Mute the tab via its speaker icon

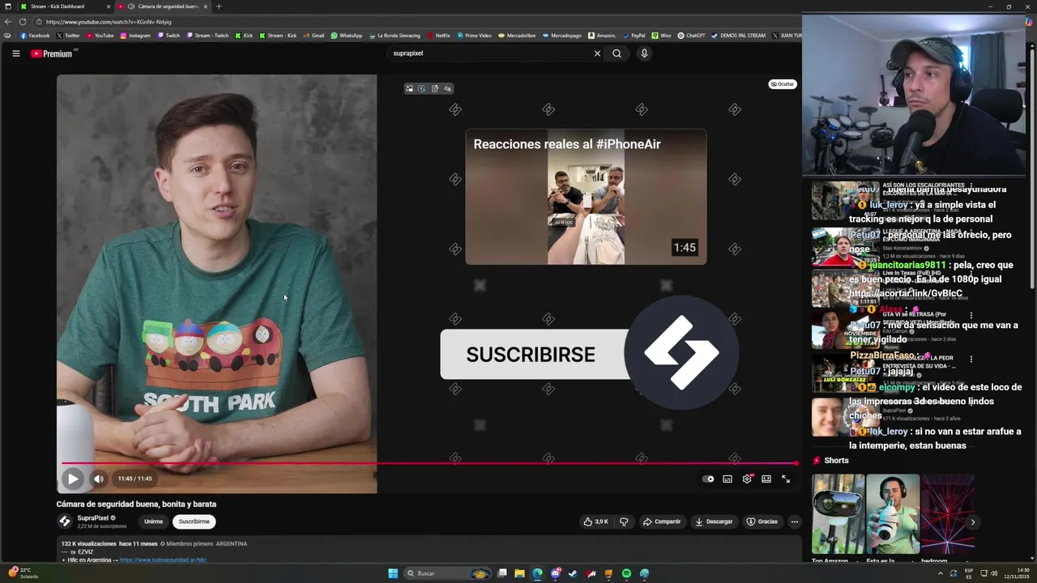tap(131, 6)
